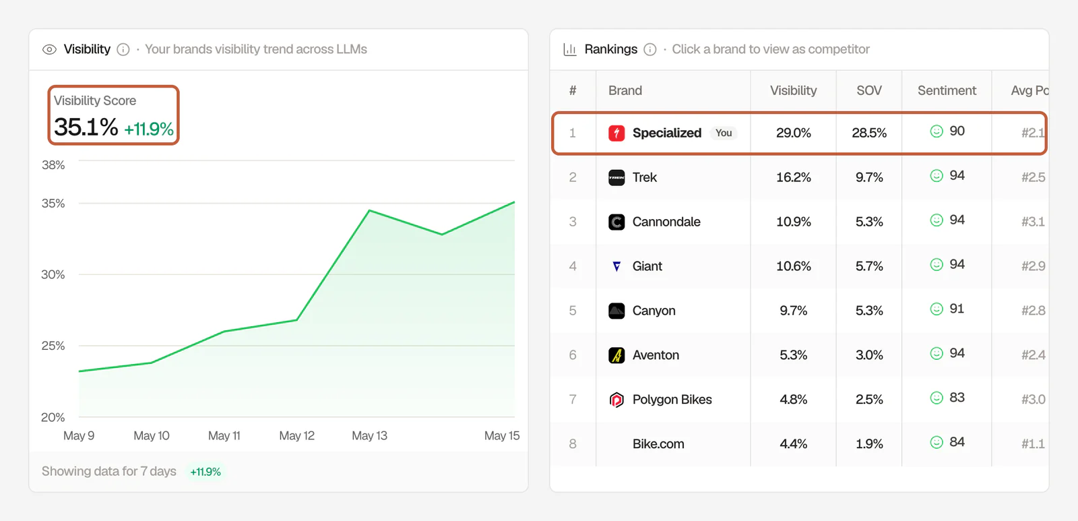This screenshot has width=1078, height=521.
Task: Sort by the Brand column header
Action: click(625, 90)
